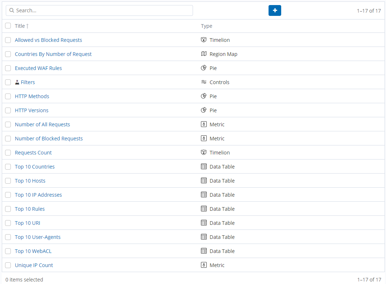The height and width of the screenshot is (284, 386).
Task: Click Timelion icon in Requests Count row
Action: pyautogui.click(x=203, y=152)
